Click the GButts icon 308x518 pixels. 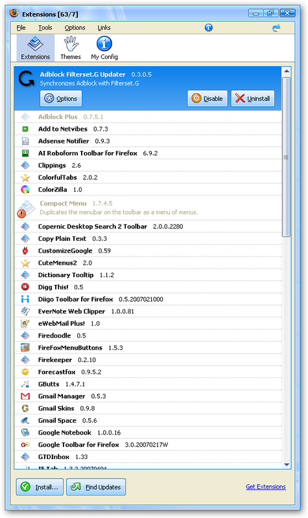(25, 384)
